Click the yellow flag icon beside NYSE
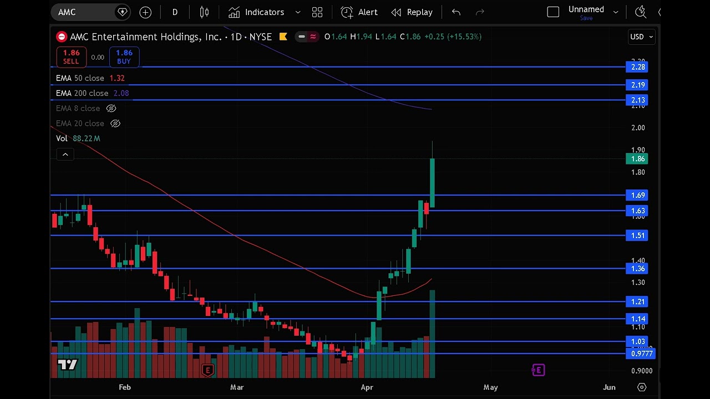The height and width of the screenshot is (399, 710). 283,37
